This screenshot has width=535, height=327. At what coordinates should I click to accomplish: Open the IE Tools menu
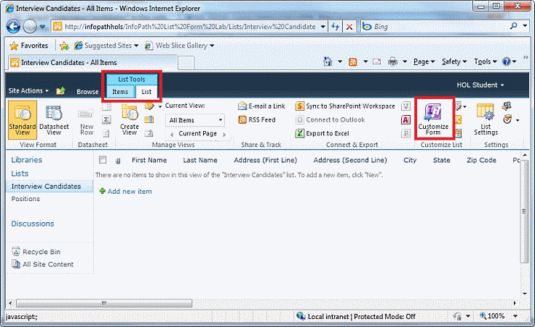click(x=486, y=62)
